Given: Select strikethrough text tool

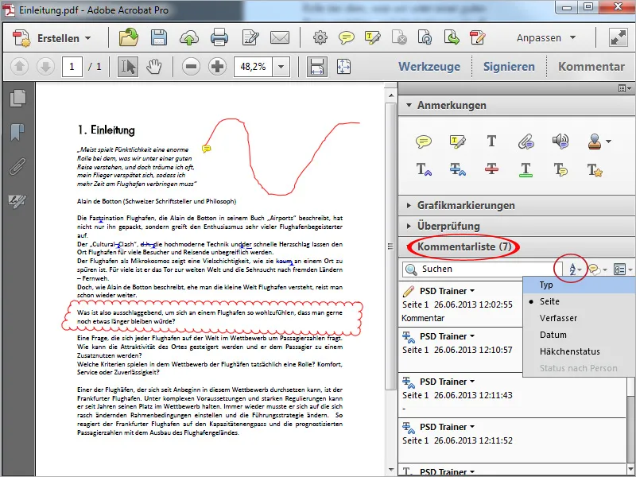Looking at the screenshot, I should 491,169.
